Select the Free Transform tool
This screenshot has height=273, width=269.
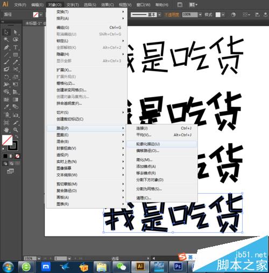coord(16,84)
